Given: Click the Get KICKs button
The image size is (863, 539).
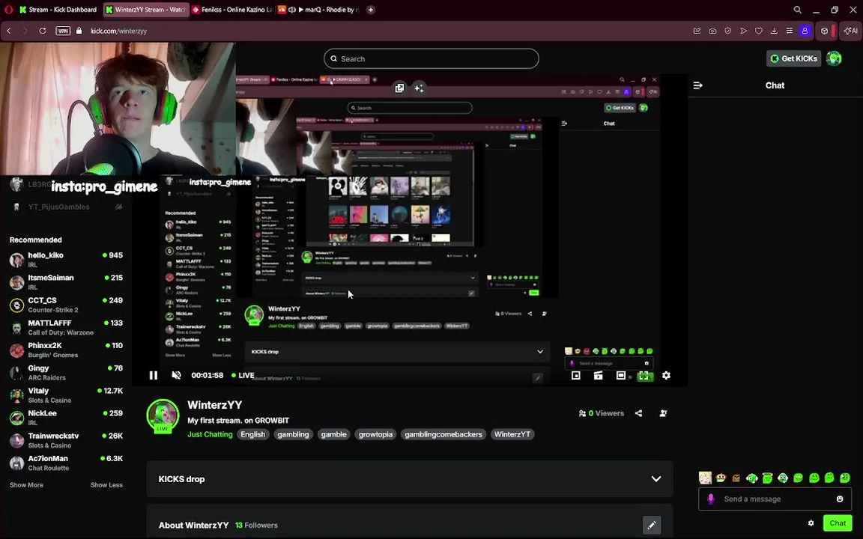Looking at the screenshot, I should (793, 58).
